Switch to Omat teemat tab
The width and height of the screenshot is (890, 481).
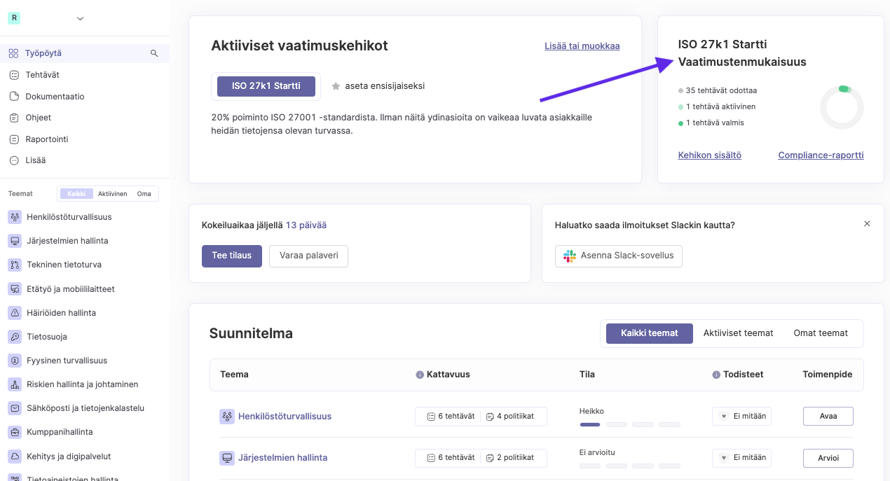click(821, 333)
